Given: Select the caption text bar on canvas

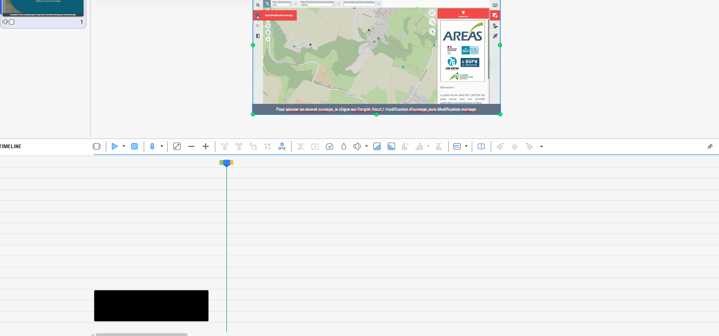Looking at the screenshot, I should [376, 109].
